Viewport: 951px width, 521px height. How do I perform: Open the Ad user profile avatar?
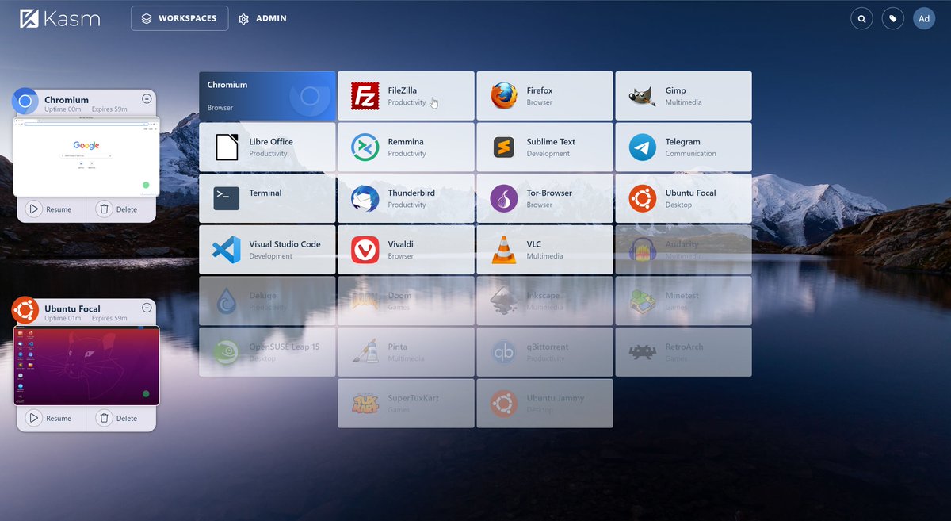[924, 18]
